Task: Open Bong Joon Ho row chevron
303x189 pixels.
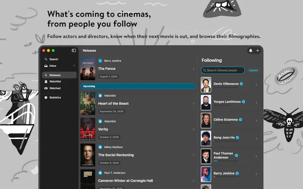Action: 256,138
